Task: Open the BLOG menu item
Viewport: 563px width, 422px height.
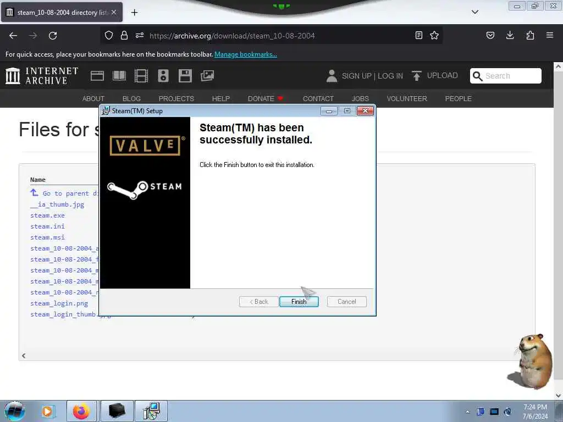Action: pos(131,98)
